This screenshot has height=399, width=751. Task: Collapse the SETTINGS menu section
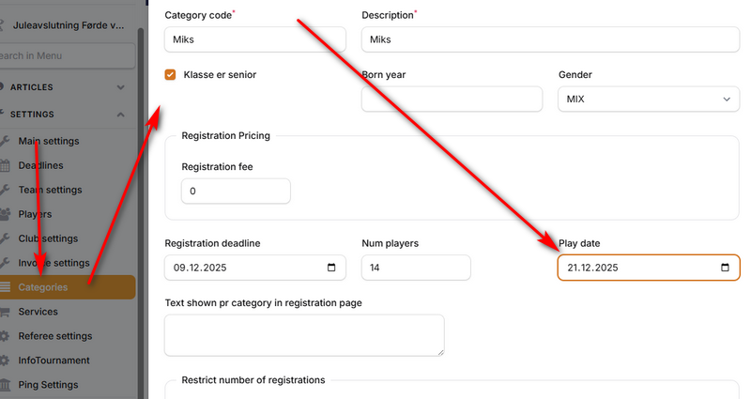pos(120,115)
